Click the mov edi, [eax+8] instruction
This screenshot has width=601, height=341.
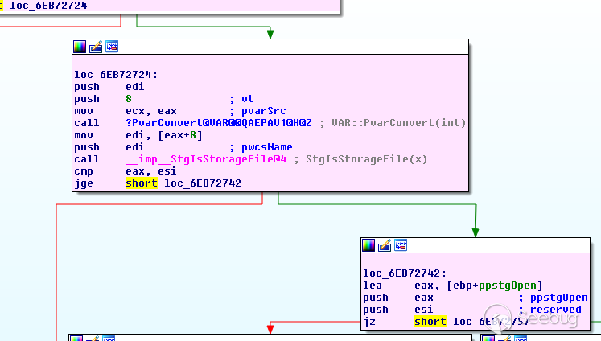[x=138, y=135]
